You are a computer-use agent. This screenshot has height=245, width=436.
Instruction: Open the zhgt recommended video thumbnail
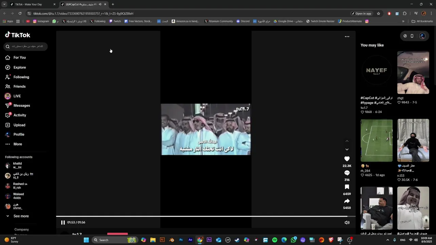coord(413,72)
